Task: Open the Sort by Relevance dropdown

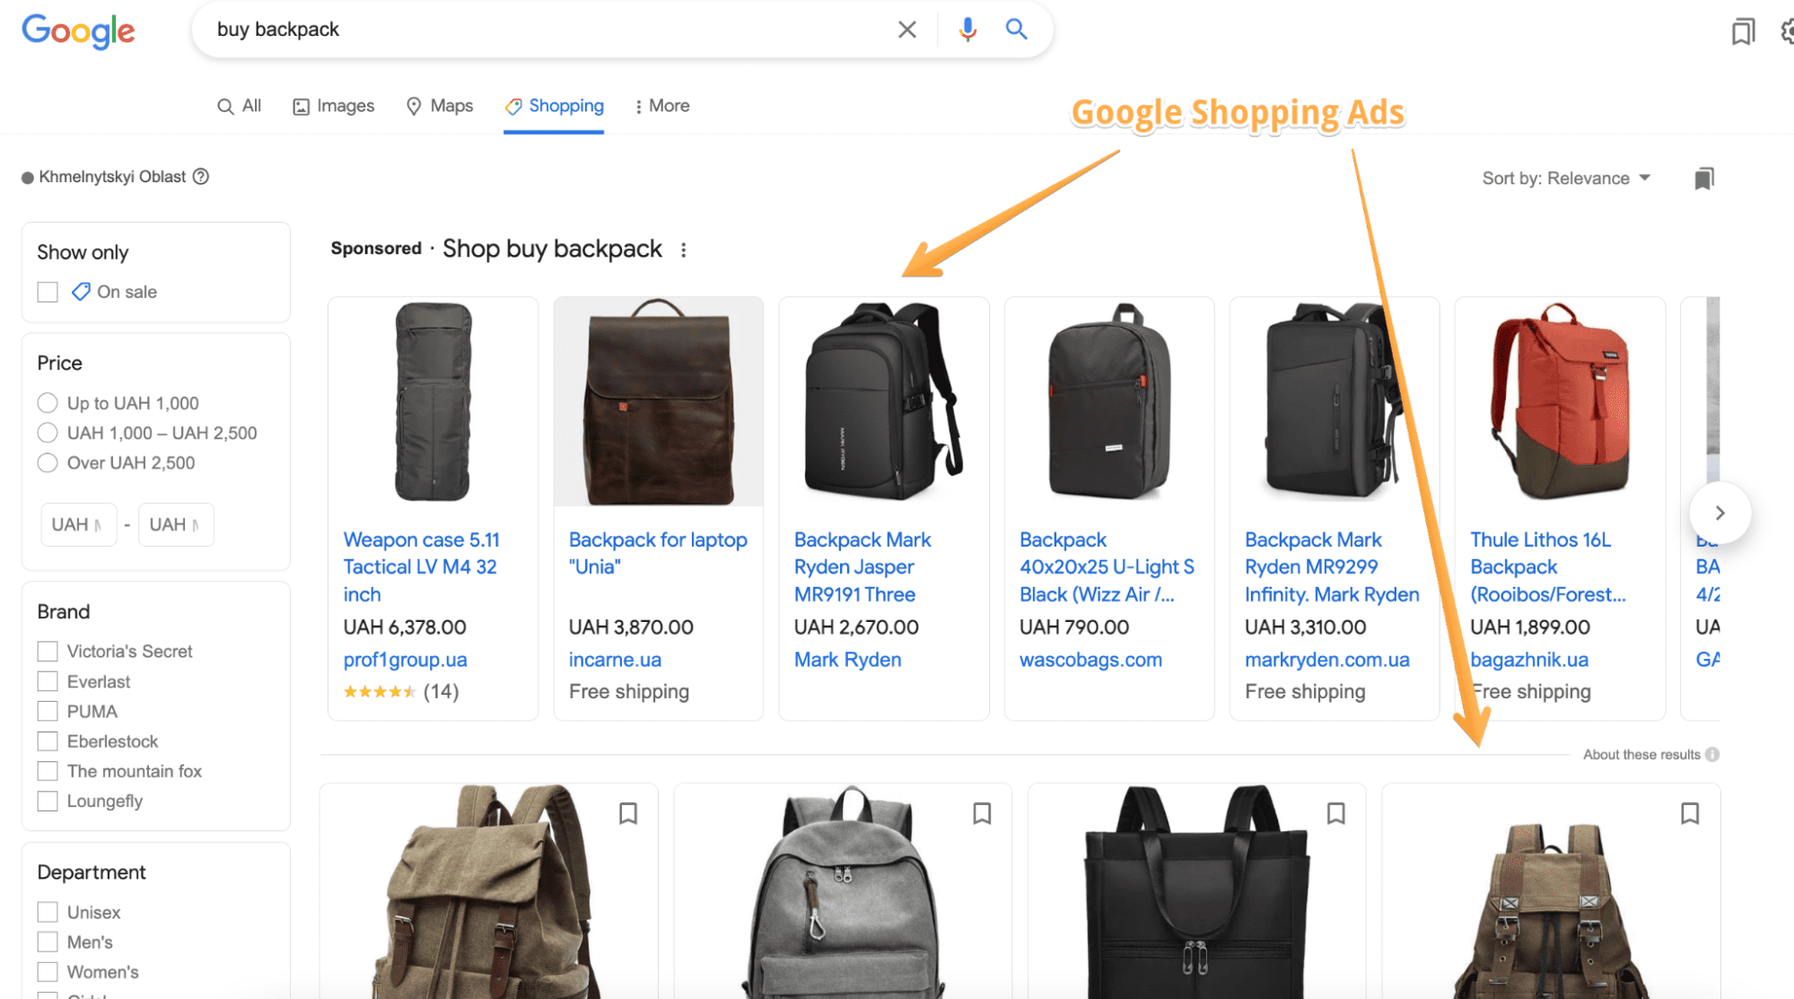Action: click(x=1566, y=178)
